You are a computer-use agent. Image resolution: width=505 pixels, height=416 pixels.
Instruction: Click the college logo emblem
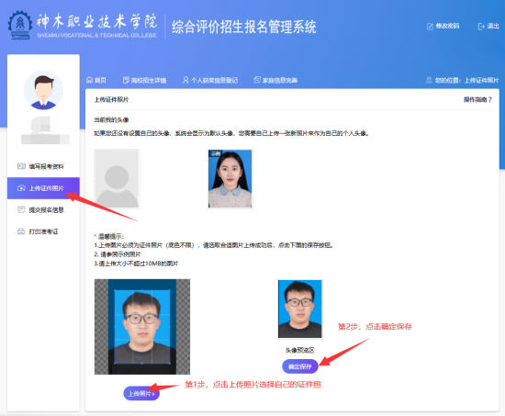20,25
